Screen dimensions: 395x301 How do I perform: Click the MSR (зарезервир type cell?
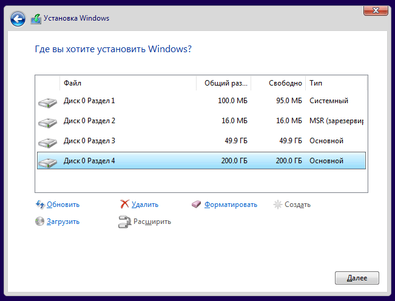[336, 121]
